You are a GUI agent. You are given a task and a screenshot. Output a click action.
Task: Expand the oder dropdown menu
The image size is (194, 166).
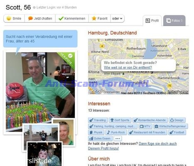(x=117, y=18)
